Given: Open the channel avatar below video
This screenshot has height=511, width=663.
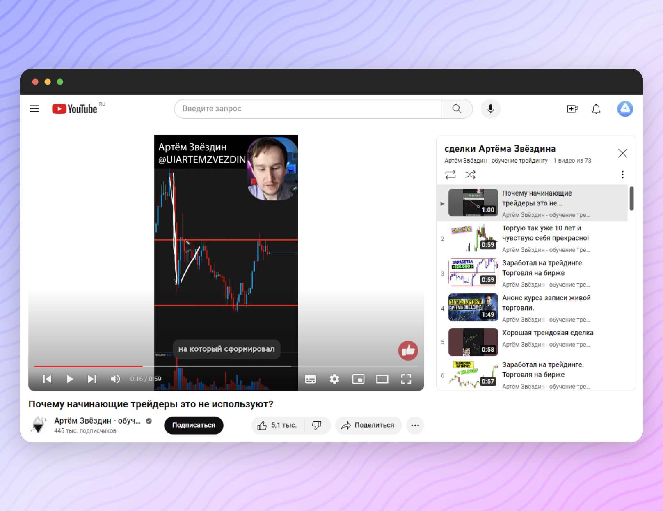Looking at the screenshot, I should point(39,425).
